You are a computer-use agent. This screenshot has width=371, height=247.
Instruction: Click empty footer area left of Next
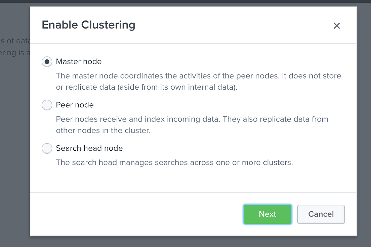point(134,214)
